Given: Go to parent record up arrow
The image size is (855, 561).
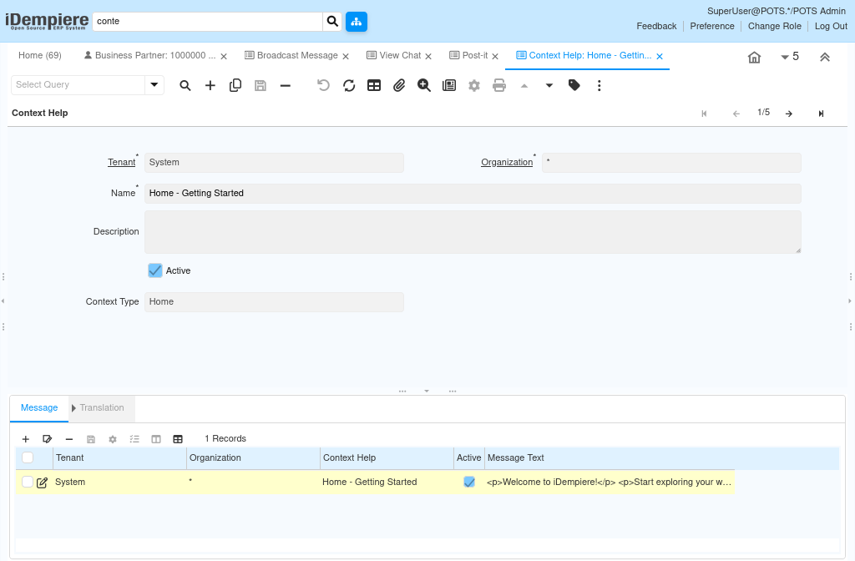Looking at the screenshot, I should coord(524,86).
